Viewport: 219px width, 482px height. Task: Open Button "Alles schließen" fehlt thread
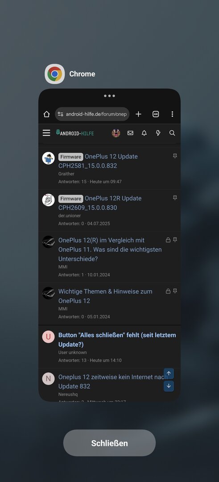(x=117, y=340)
